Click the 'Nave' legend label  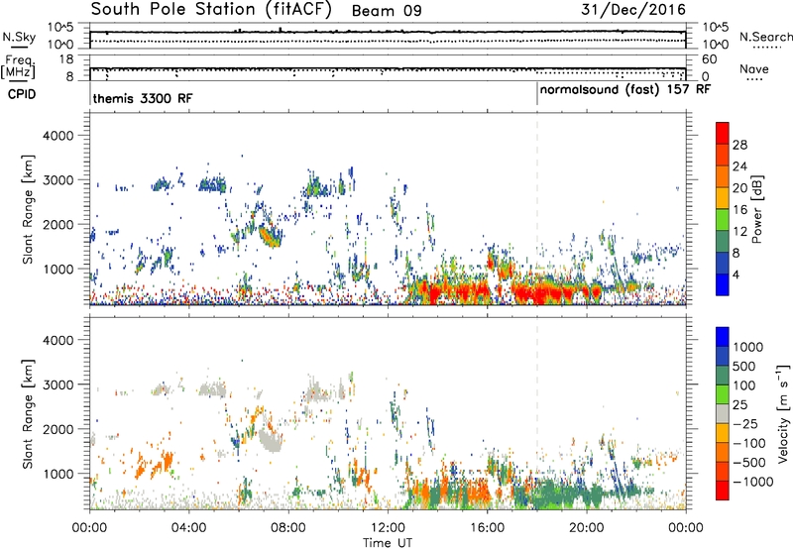[x=754, y=68]
